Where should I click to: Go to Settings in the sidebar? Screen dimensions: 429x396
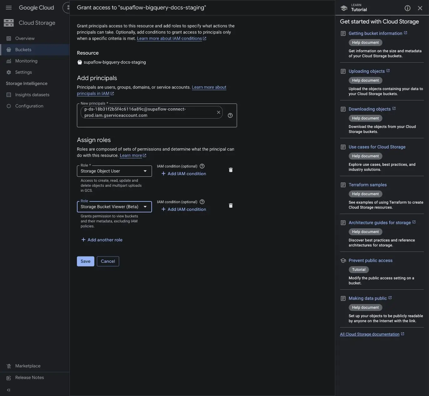[35, 72]
